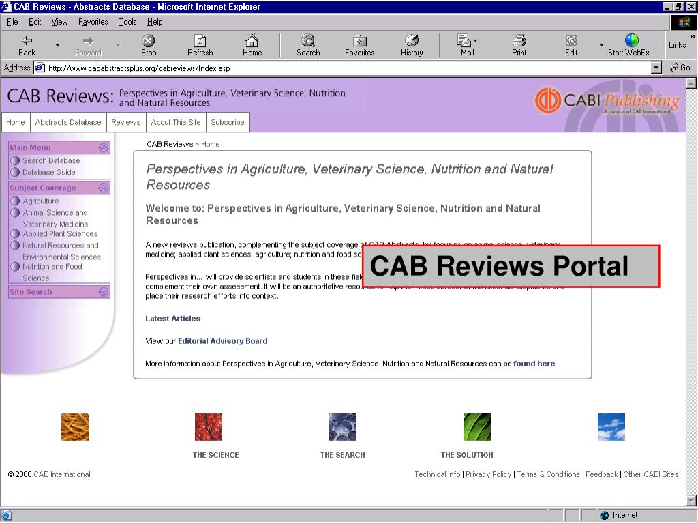The height and width of the screenshot is (524, 698).
Task: Click the Go button beside the address bar
Action: click(680, 68)
